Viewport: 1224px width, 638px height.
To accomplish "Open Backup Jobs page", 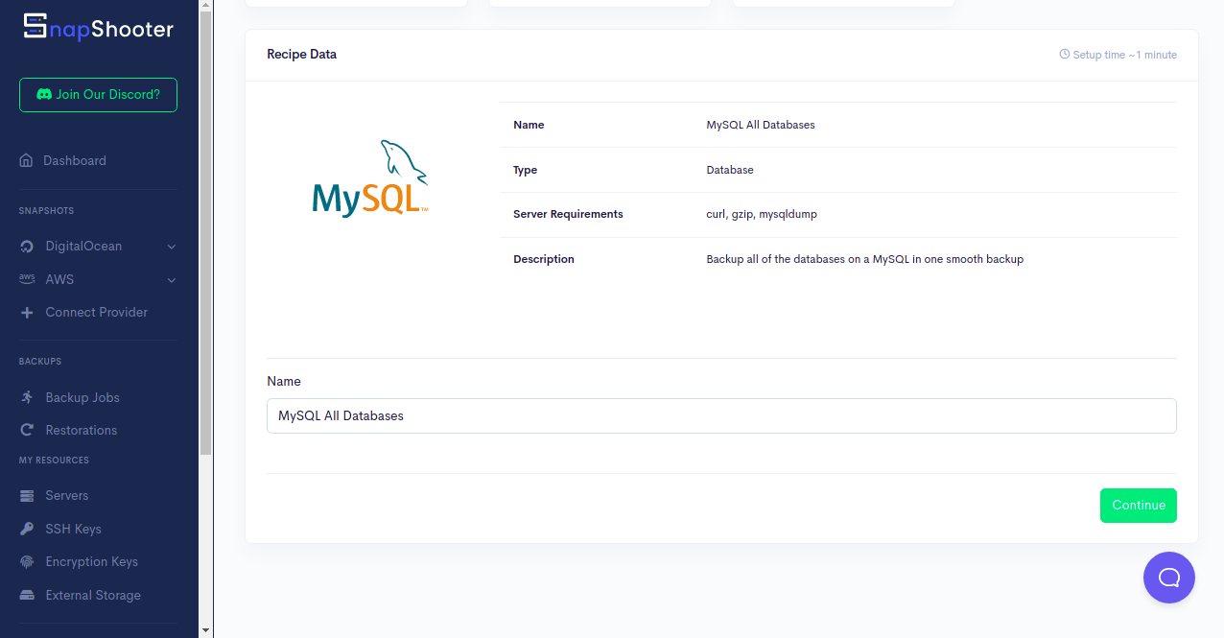I will pos(82,397).
